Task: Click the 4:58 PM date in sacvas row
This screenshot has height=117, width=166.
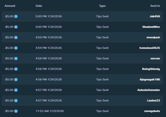Action: (x=49, y=58)
